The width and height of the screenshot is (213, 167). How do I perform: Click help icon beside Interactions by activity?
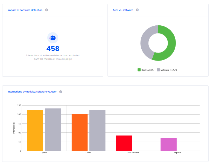[x=61, y=92]
